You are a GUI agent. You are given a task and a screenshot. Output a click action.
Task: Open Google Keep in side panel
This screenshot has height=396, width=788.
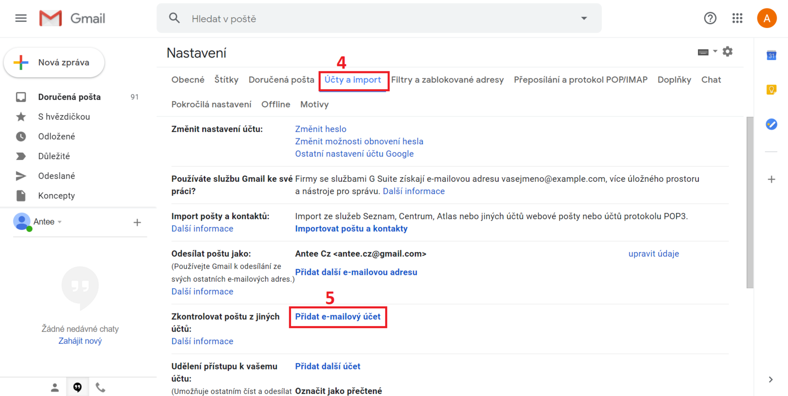(x=771, y=90)
